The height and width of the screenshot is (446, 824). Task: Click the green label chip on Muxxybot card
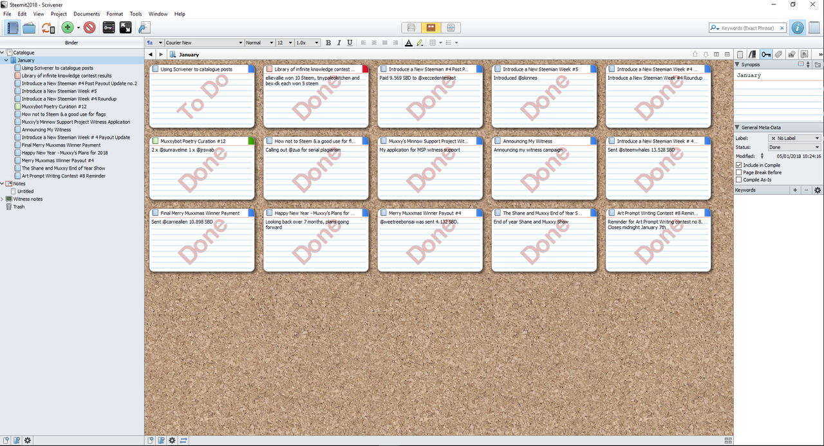(x=251, y=141)
